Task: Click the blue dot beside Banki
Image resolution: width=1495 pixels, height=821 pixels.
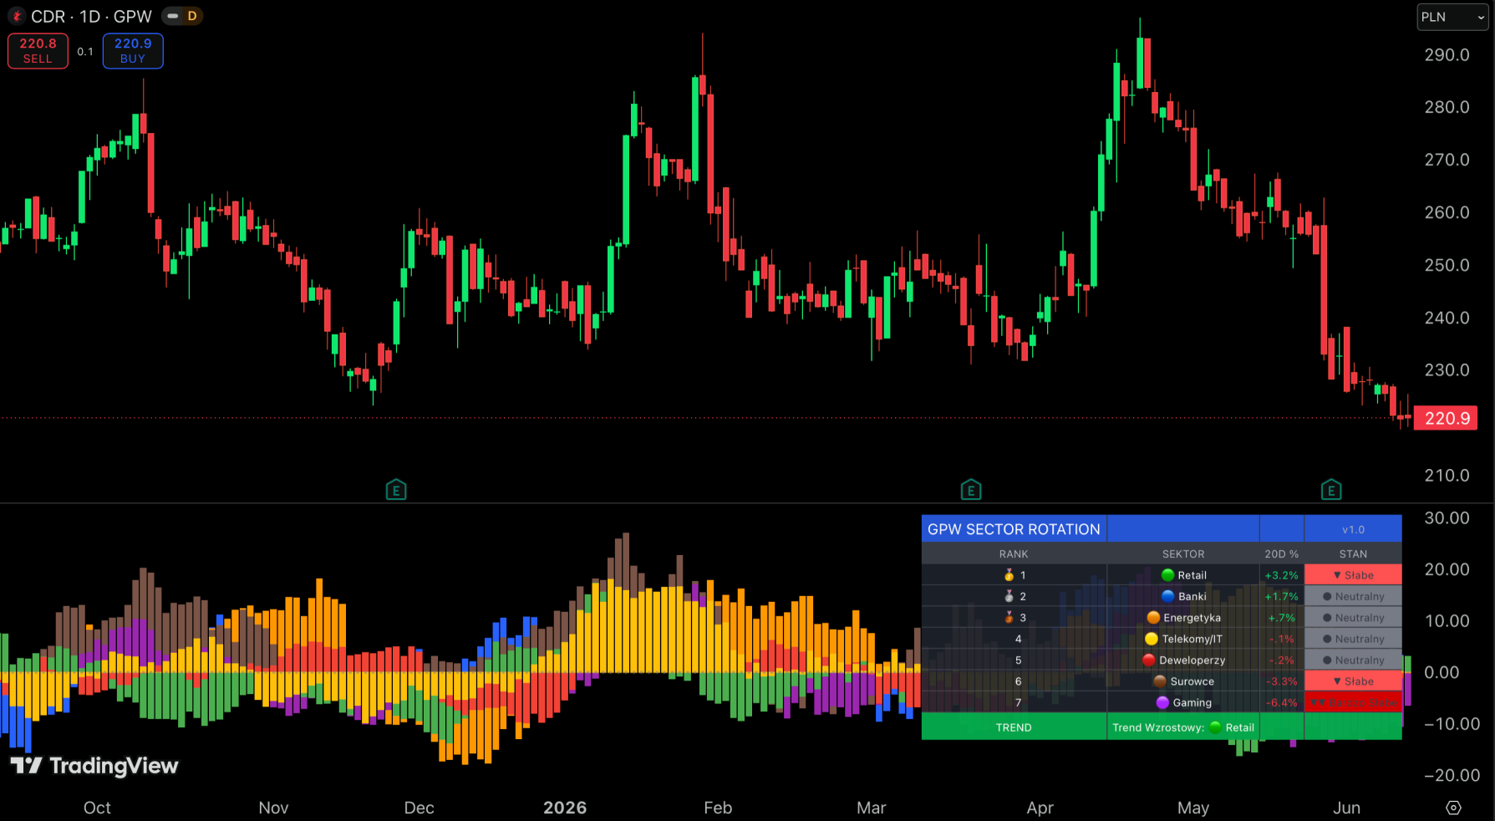Action: point(1168,596)
